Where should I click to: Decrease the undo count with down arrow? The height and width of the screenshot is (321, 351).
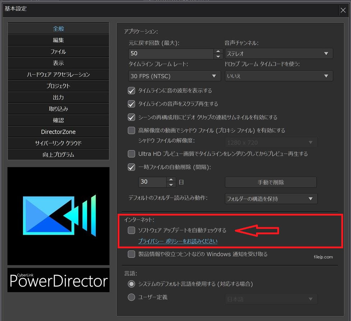pos(218,56)
